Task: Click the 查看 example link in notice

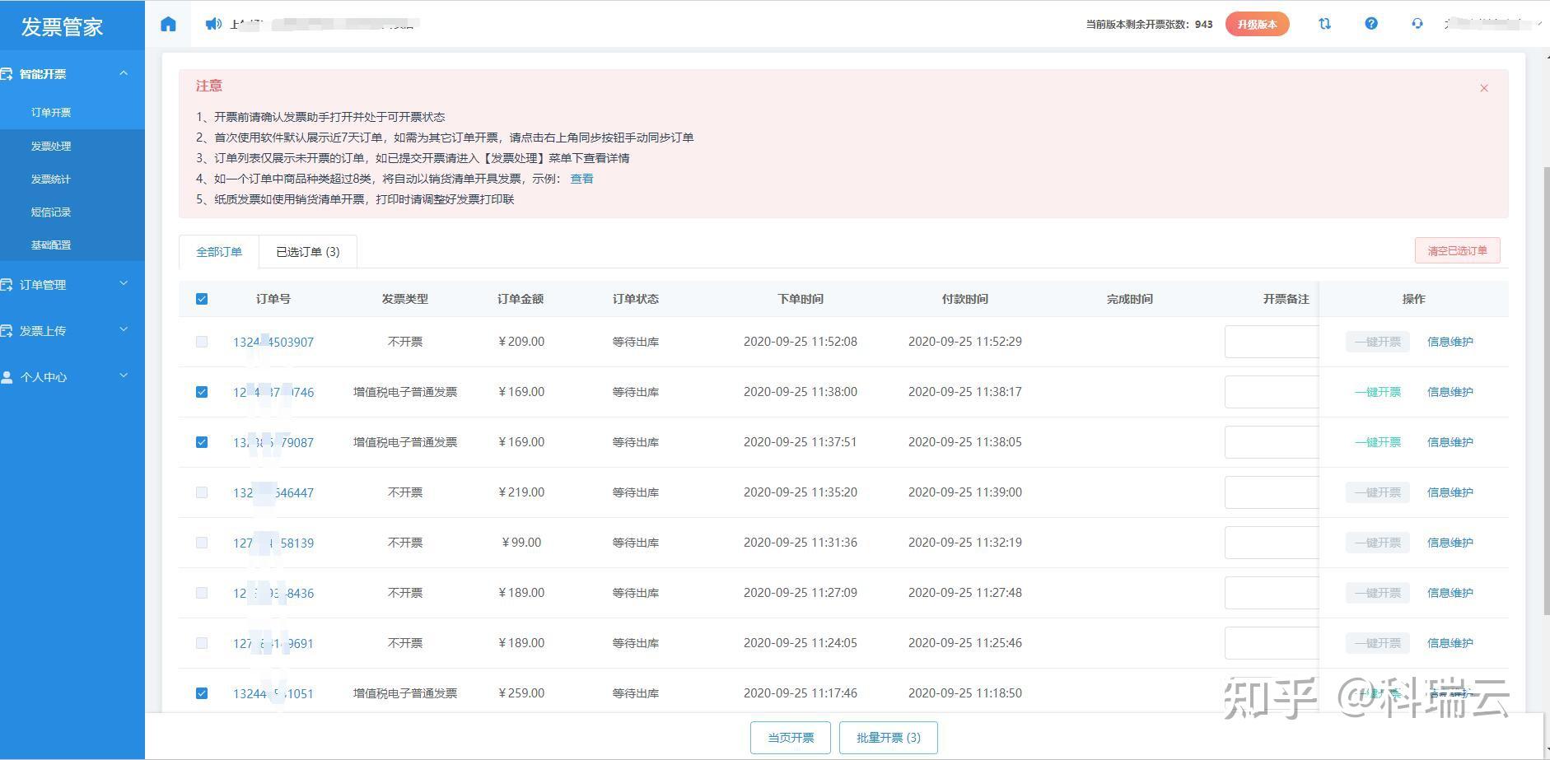Action: coord(581,179)
